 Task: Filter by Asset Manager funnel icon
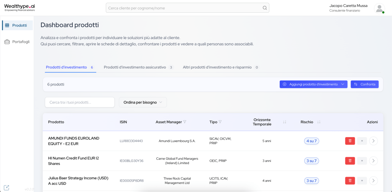pos(185,122)
